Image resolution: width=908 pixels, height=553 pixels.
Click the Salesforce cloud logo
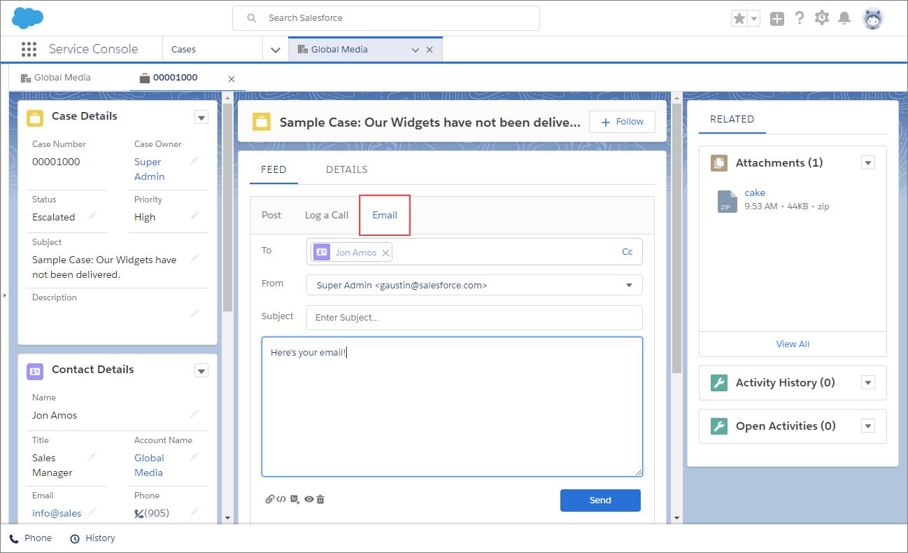(x=28, y=17)
